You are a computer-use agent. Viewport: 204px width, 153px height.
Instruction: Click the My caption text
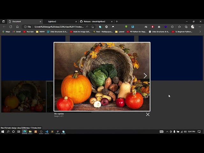[x=59, y=114]
